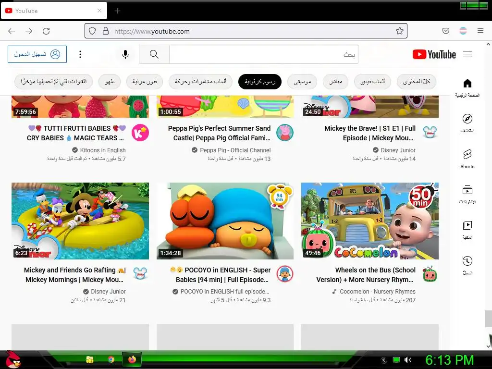Click the YouTube logo
The image size is (492, 369).
434,54
